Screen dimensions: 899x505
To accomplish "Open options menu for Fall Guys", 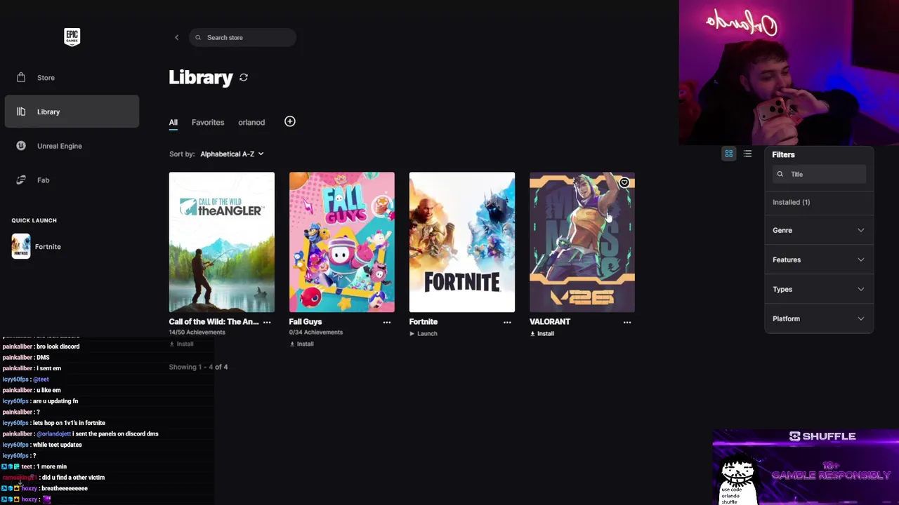I will [x=387, y=322].
